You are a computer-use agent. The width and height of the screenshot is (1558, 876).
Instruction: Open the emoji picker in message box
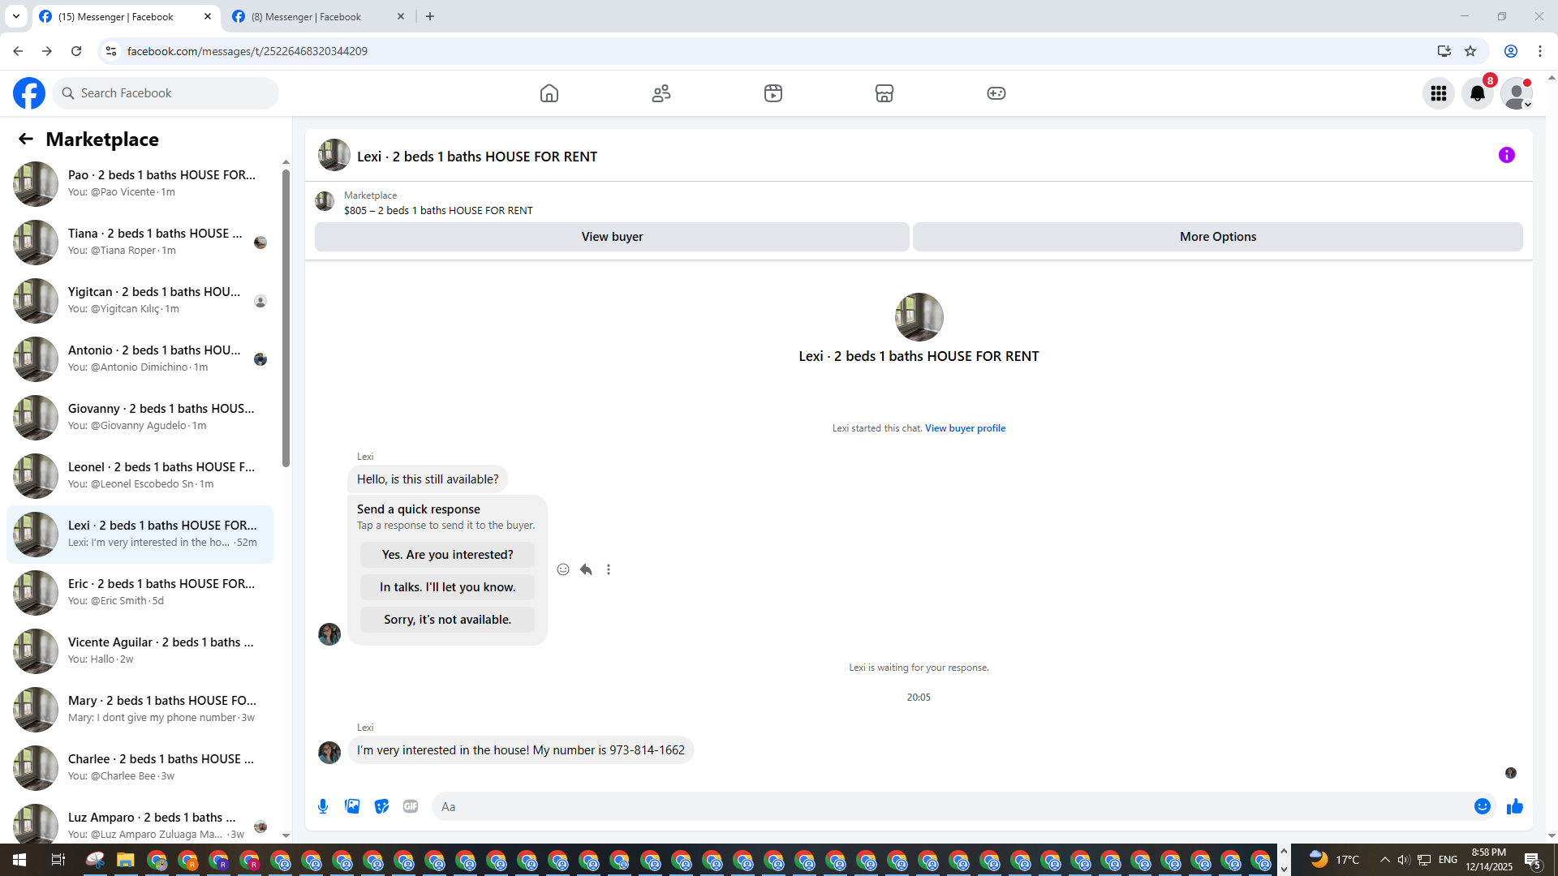click(x=1483, y=806)
